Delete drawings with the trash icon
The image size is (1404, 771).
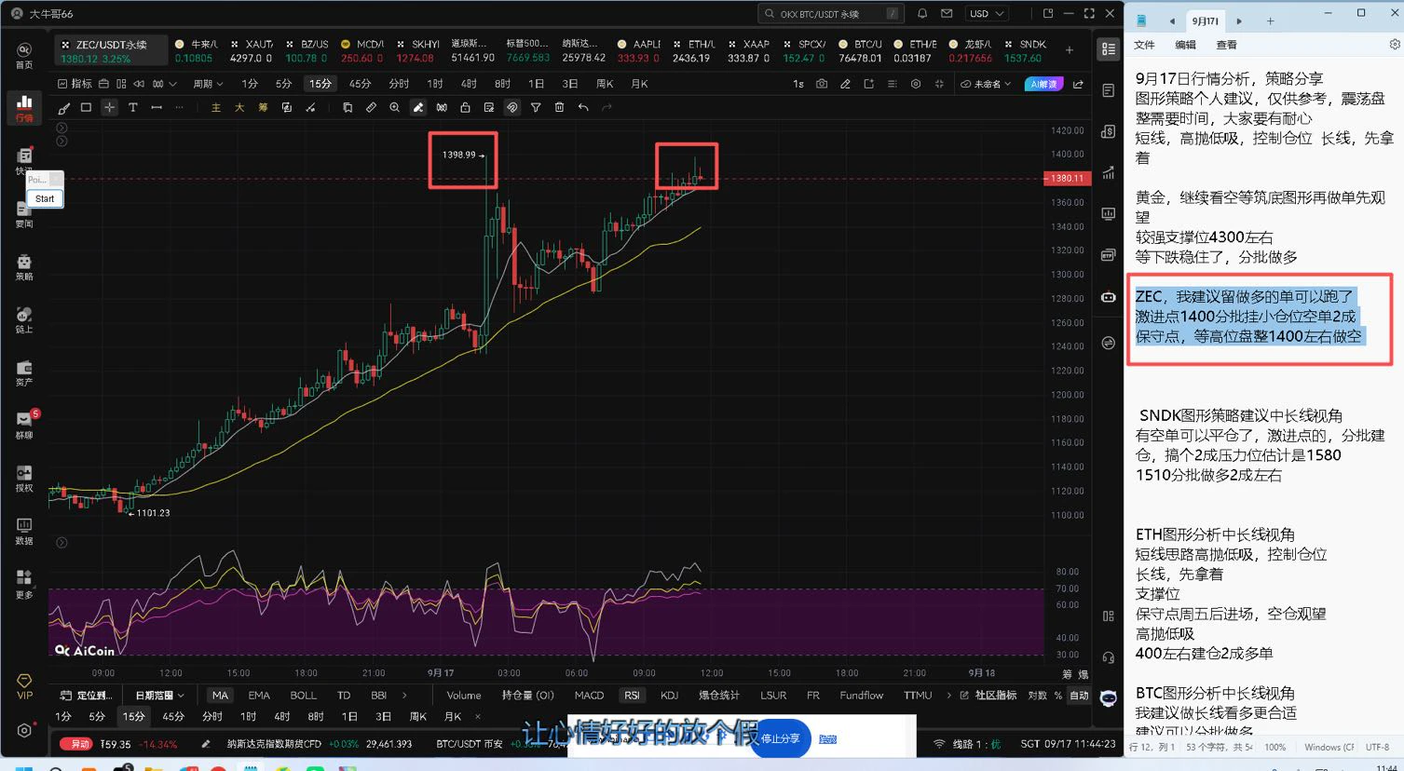[x=559, y=108]
